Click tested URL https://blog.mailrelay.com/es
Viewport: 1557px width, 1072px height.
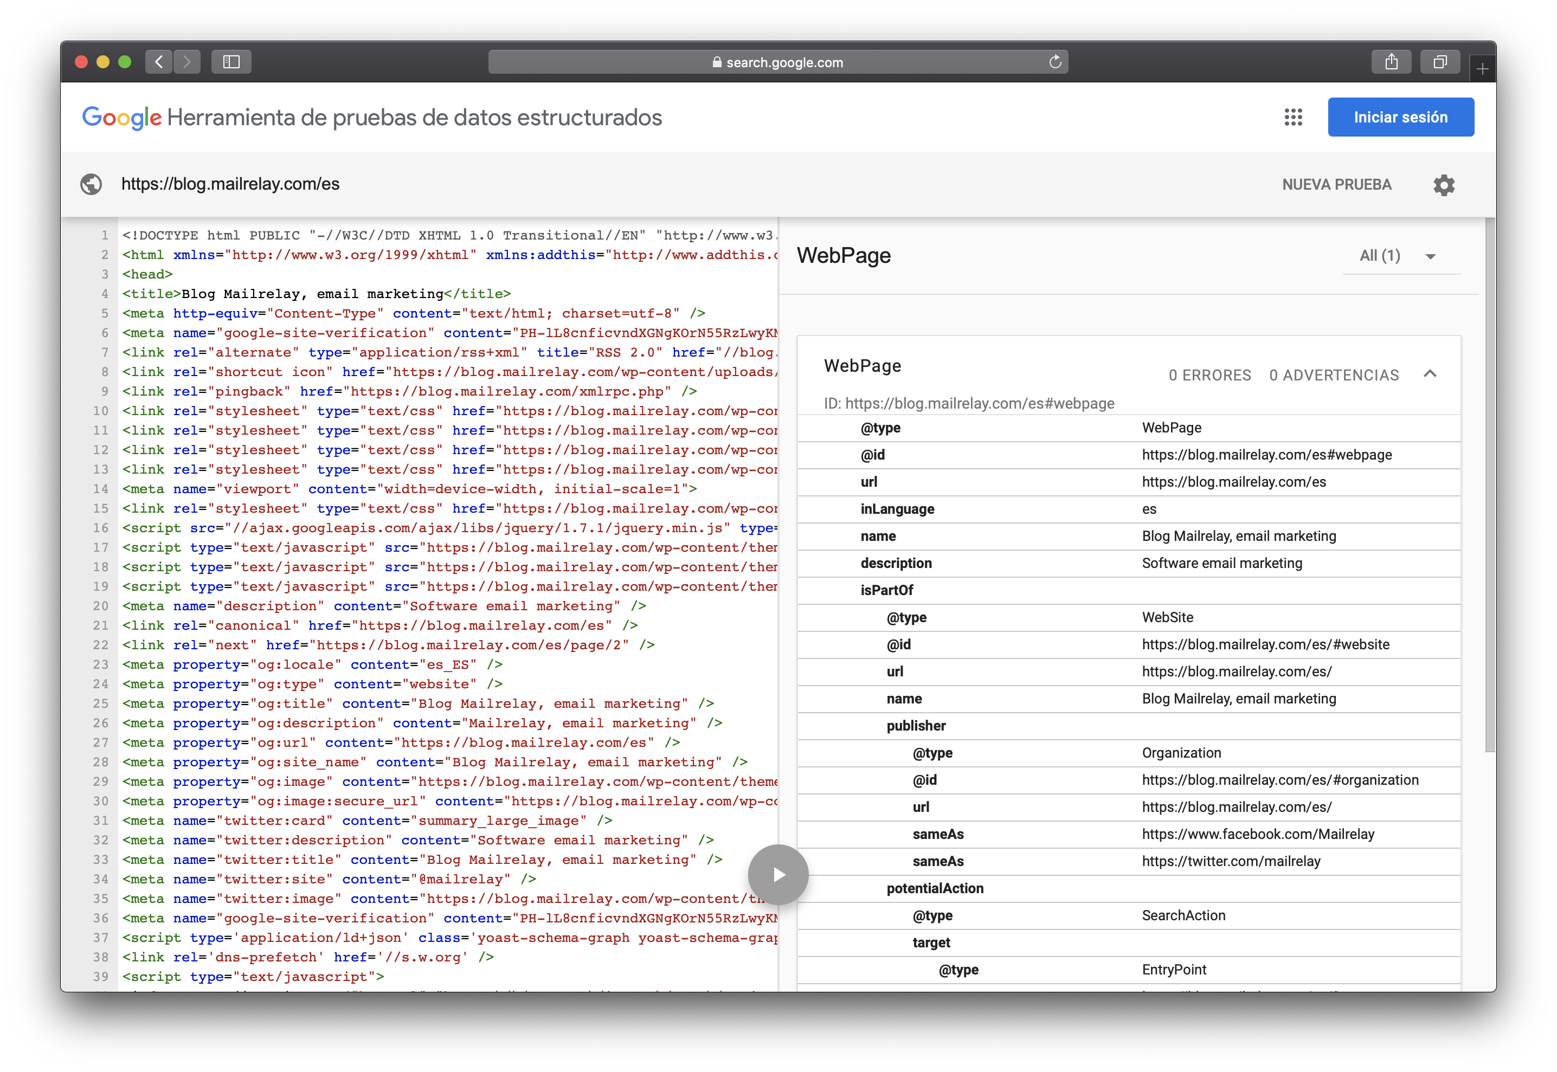(x=230, y=184)
